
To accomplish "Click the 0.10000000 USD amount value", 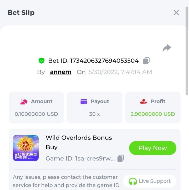I will pos(36,114).
